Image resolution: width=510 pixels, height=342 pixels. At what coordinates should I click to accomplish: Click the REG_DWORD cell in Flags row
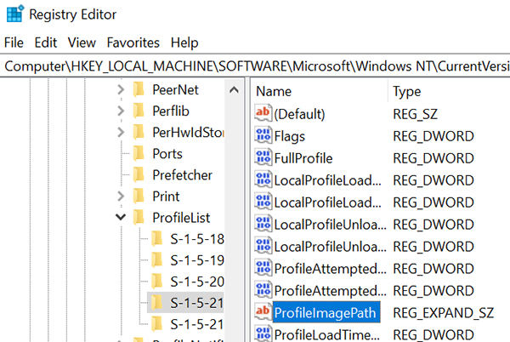point(433,136)
